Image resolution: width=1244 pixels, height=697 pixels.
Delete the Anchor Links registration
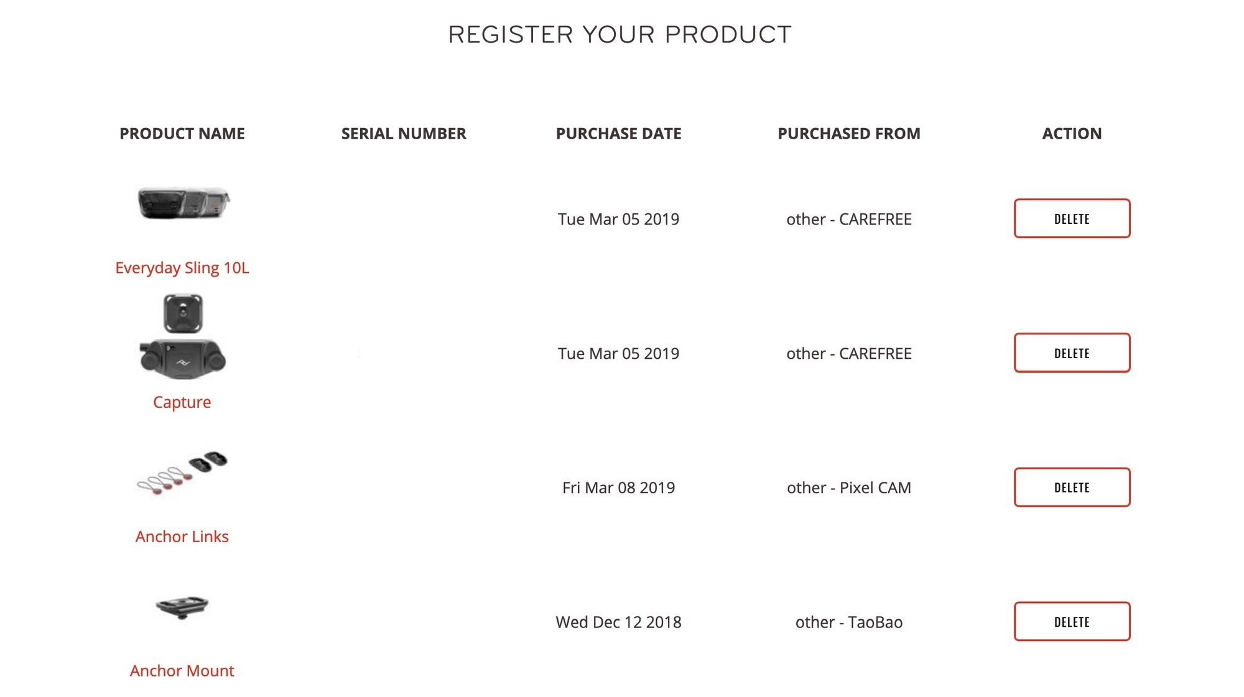click(1072, 487)
